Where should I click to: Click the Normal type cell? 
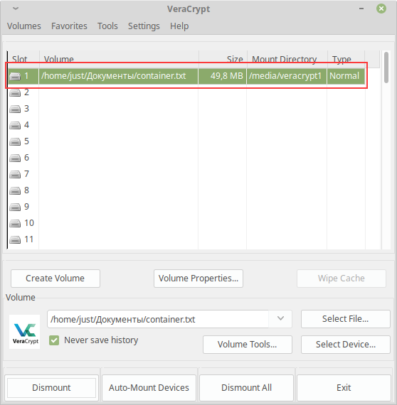tap(346, 76)
